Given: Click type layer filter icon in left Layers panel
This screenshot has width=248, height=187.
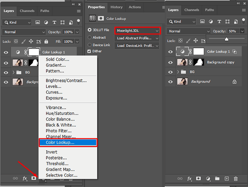Looking at the screenshot, I should 54,23.
